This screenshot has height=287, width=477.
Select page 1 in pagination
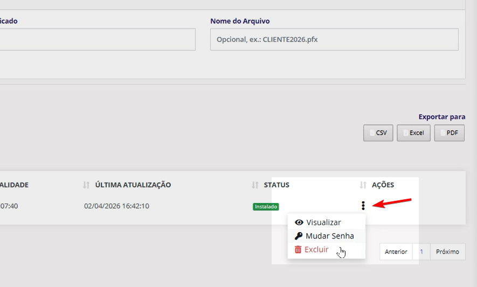[x=421, y=251]
